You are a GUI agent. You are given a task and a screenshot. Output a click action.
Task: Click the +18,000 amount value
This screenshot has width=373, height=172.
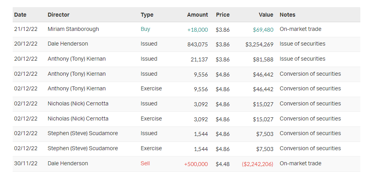[x=197, y=29]
